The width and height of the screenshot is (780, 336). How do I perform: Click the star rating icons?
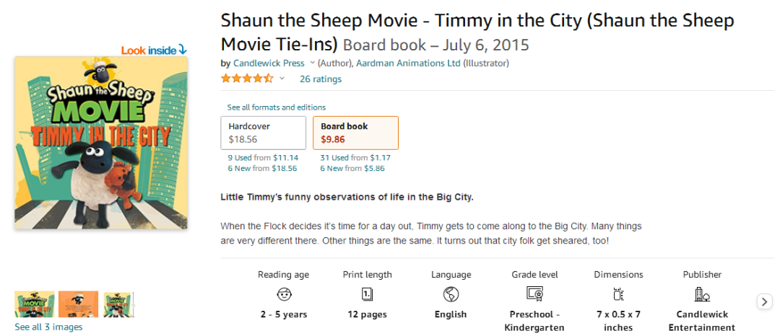click(x=247, y=79)
